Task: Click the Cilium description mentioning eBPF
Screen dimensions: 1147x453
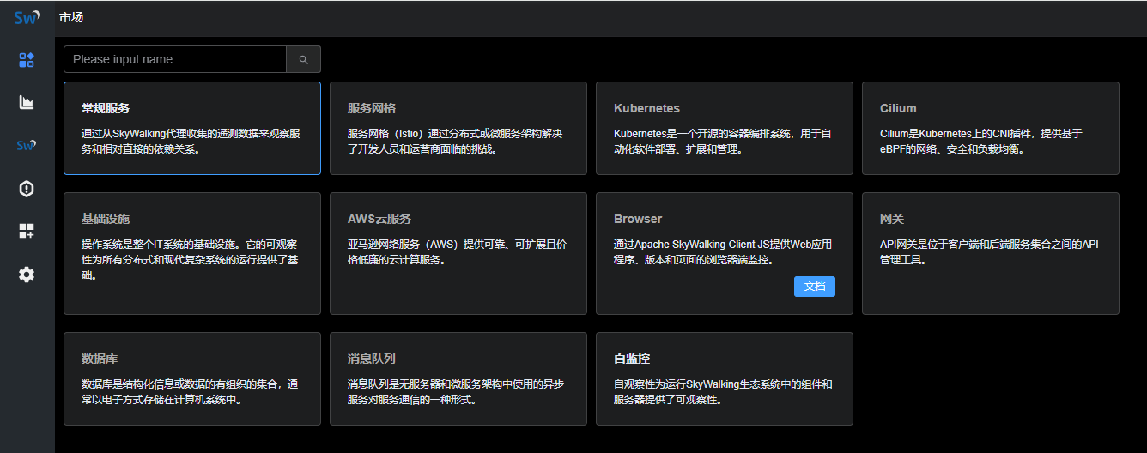Action: [981, 141]
